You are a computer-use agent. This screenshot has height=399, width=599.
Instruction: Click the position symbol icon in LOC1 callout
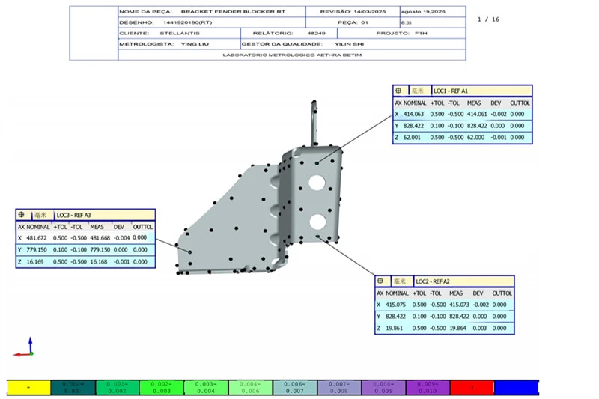coord(398,91)
